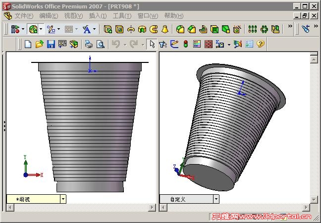Image resolution: width=321 pixels, height=223 pixels.
Task: Apply the Fillet feature tool
Action: 180,29
